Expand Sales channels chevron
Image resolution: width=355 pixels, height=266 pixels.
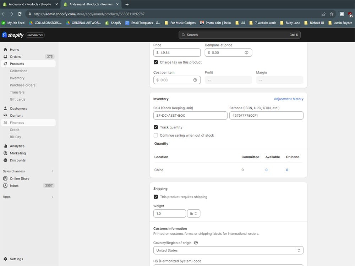(53, 171)
